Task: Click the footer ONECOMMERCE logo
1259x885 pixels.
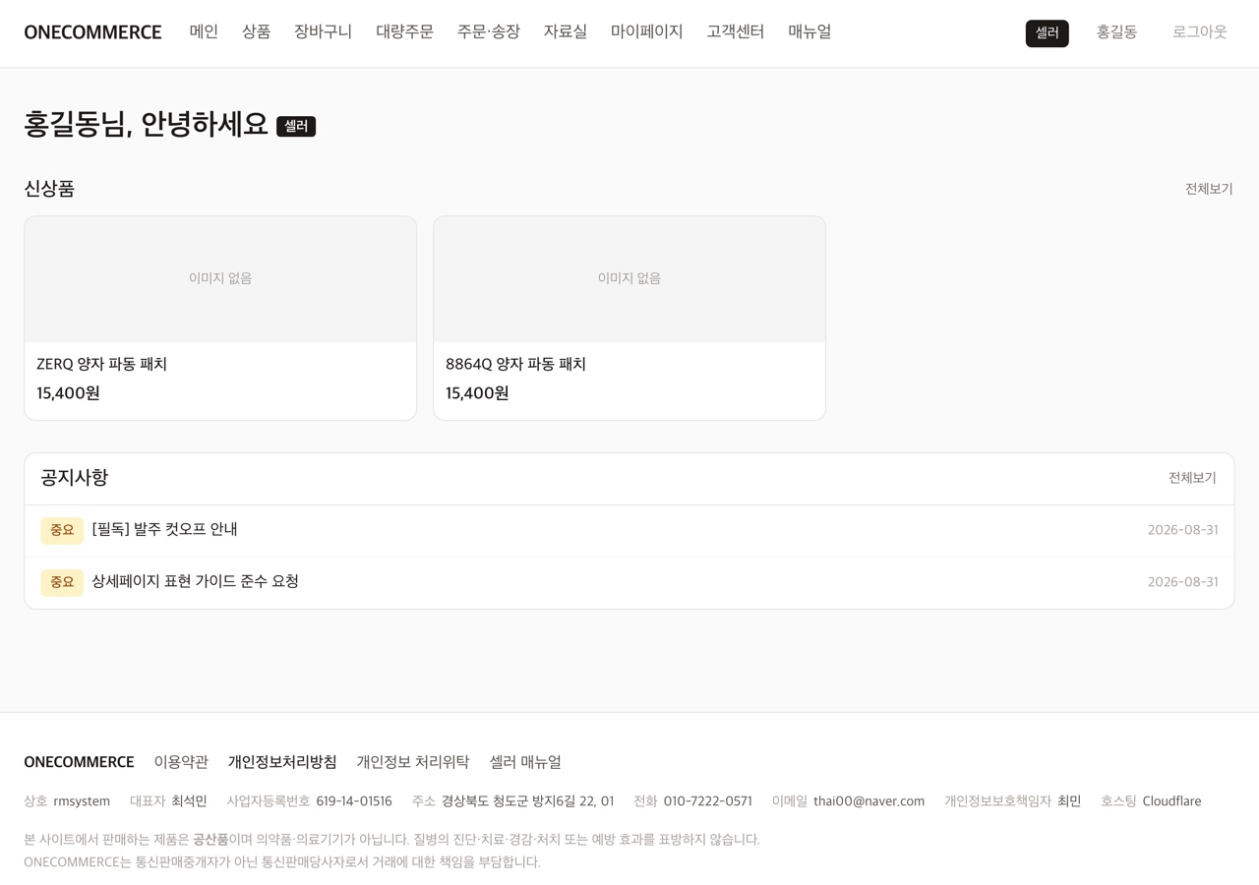Action: click(79, 762)
